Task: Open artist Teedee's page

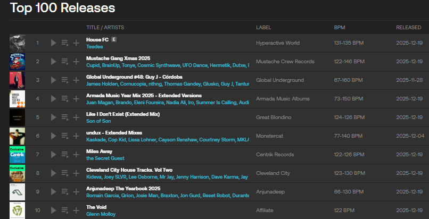Action: pos(94,47)
